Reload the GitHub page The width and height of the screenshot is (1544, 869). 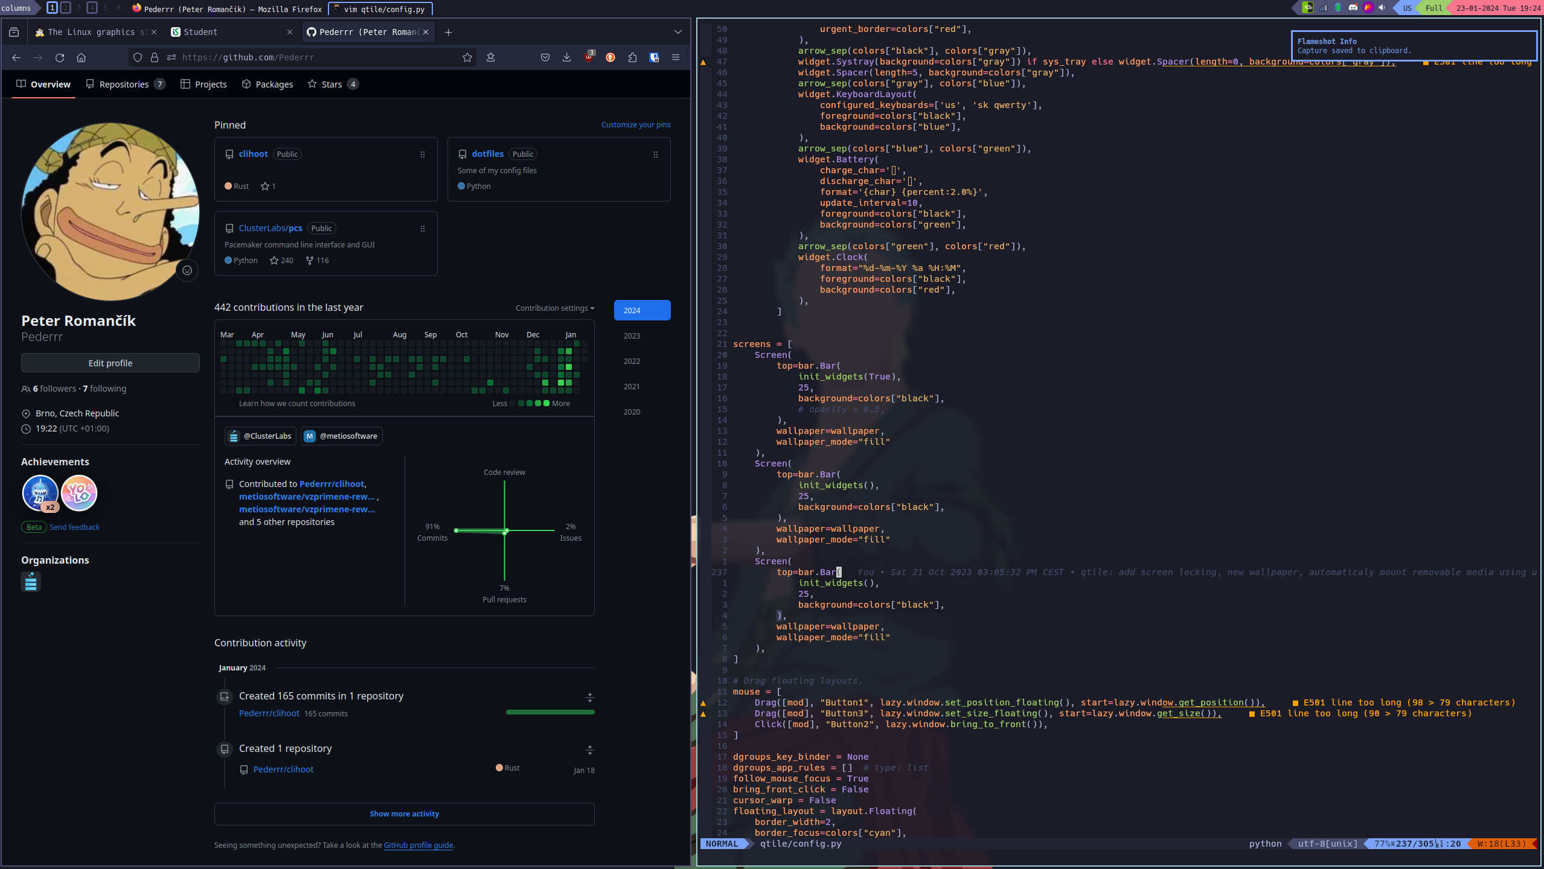[x=60, y=57]
